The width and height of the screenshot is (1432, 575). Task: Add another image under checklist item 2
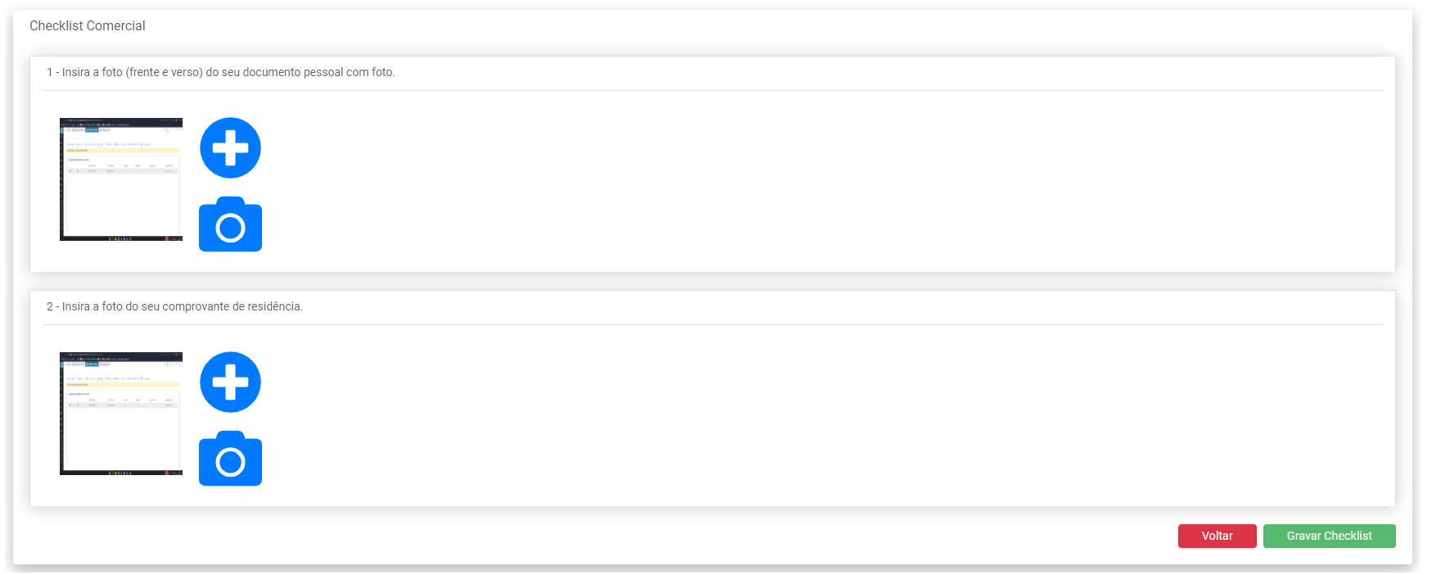[x=230, y=383]
